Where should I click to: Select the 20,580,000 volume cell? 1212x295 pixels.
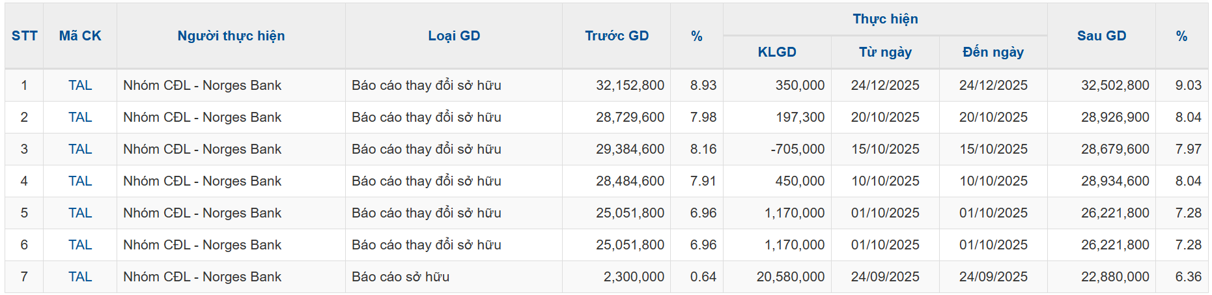pos(791,277)
